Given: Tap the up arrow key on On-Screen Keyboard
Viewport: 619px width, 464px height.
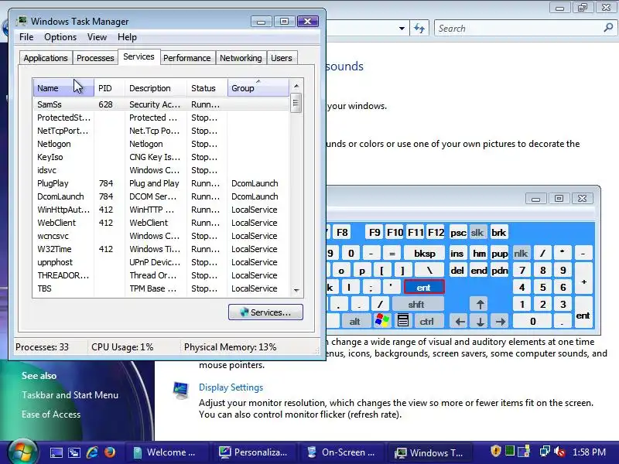Looking at the screenshot, I should 480,304.
